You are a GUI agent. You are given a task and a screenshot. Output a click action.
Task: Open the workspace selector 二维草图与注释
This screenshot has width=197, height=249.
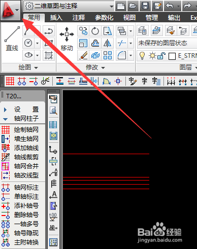pos(69,6)
